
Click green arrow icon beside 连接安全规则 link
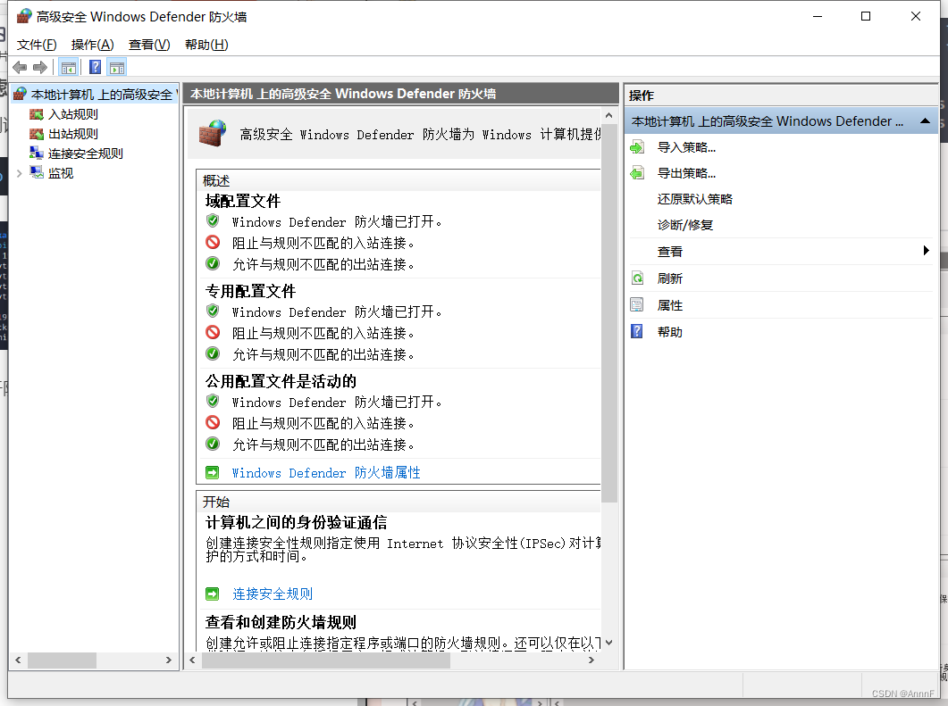pyautogui.click(x=213, y=594)
